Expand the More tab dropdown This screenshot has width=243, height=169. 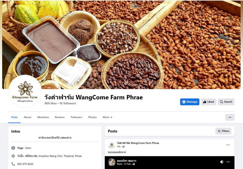click(x=108, y=117)
